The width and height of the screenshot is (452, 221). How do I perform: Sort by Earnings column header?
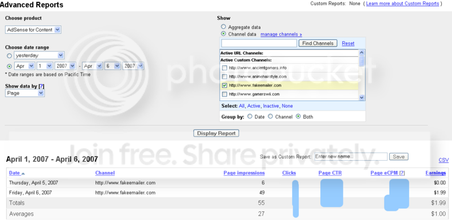[x=436, y=173]
